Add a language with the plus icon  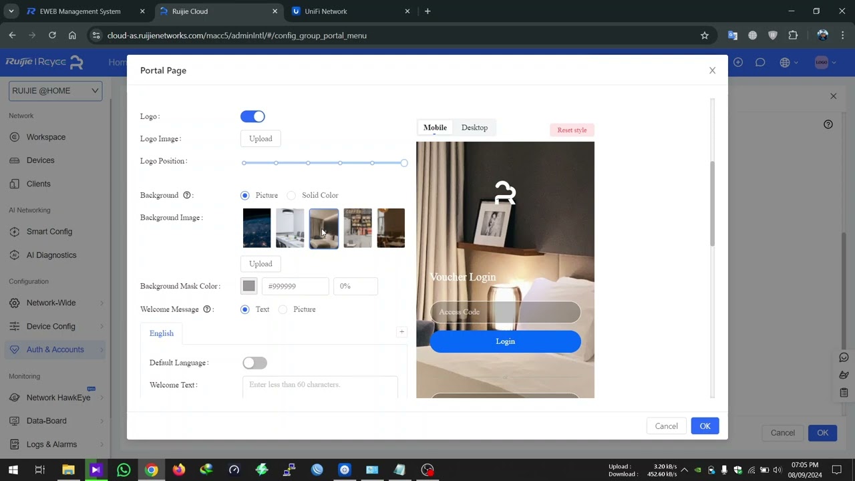pos(401,332)
